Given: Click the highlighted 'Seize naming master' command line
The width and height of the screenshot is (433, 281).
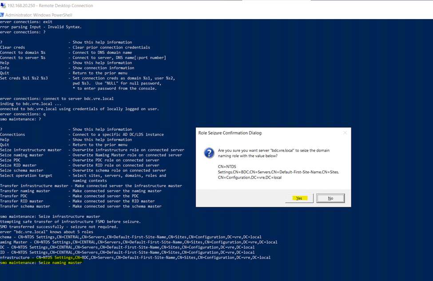Looking at the screenshot, I should 41,263.
